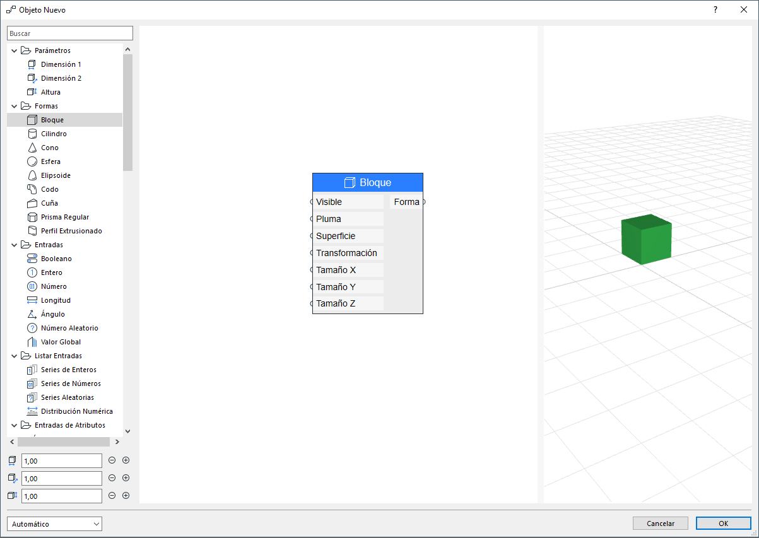Image resolution: width=759 pixels, height=538 pixels.
Task: Select the Parámetros folder label
Action: click(52, 50)
